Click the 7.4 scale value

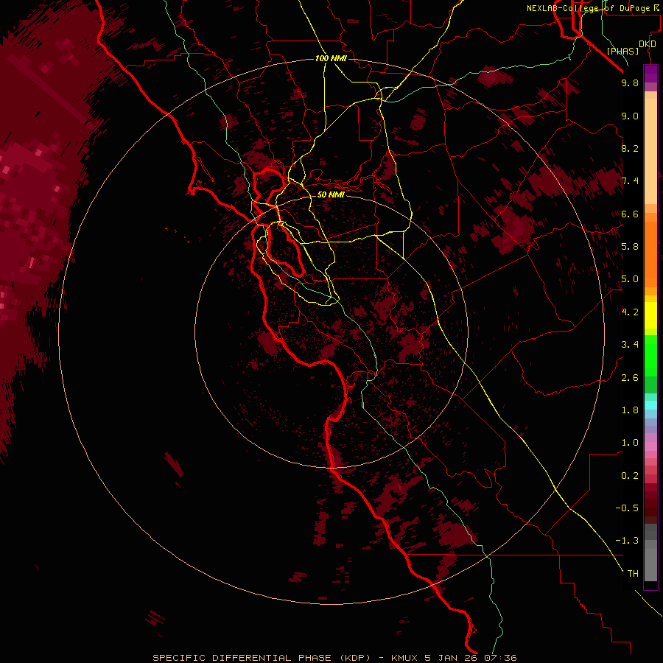(630, 181)
